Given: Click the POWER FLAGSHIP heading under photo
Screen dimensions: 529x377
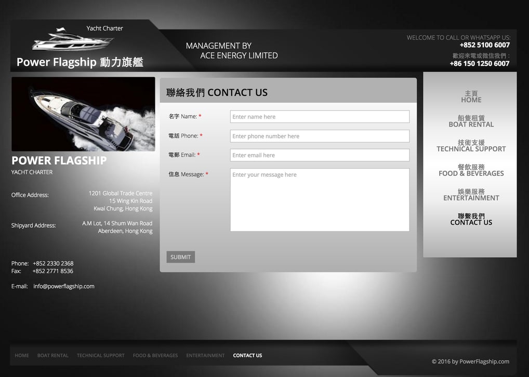Looking at the screenshot, I should pos(59,161).
